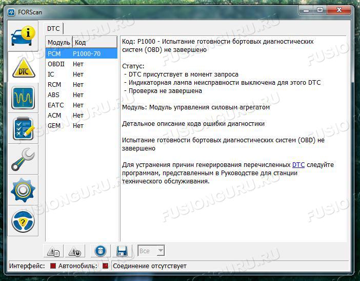This screenshot has width=360, height=281.
Task: Open the DTC trouble codes section
Action: click(x=23, y=67)
